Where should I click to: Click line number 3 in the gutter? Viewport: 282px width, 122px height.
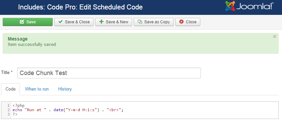click(8, 114)
